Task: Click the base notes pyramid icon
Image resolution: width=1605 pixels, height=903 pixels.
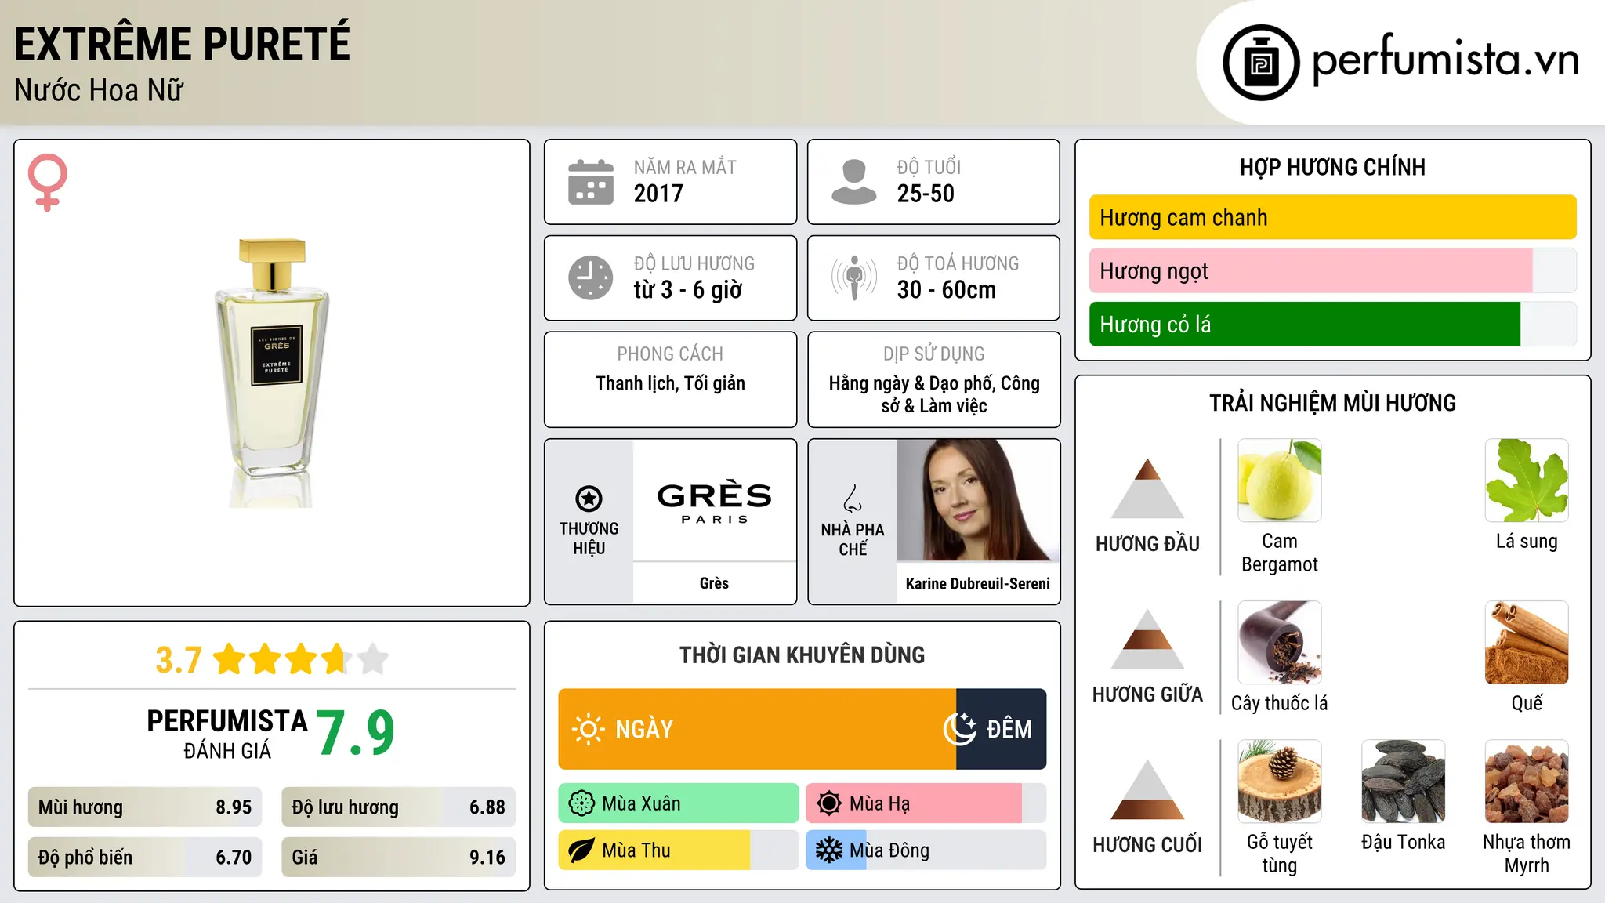Action: click(1148, 789)
